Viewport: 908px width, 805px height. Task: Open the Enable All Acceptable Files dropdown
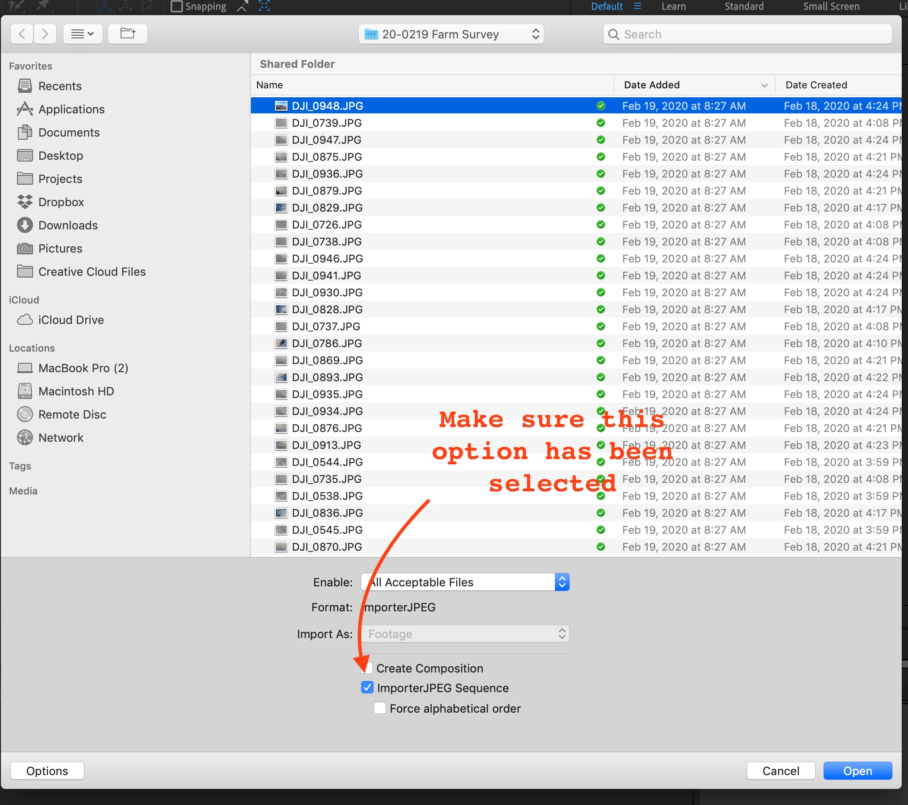pyautogui.click(x=465, y=582)
